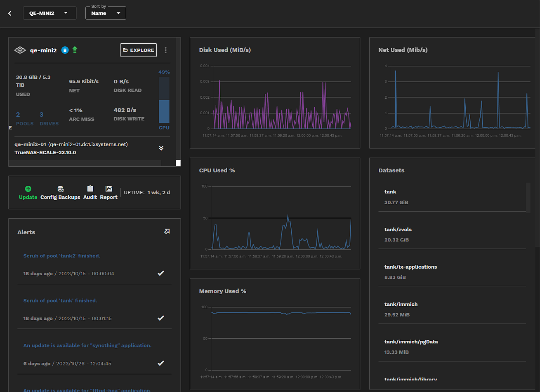Click the Datasets list scrollbar
This screenshot has height=392, width=540.
pos(528,198)
